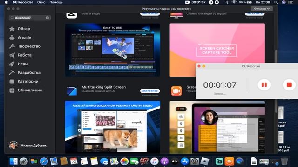The image size is (298, 167).
Task: Open Notification Center from the menu bar
Action: tap(291, 2)
